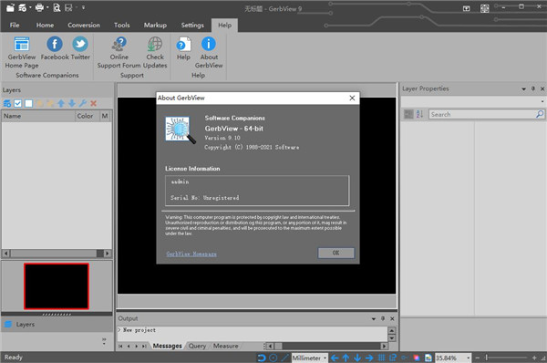Open the Facebook page from the ribbon
Screen dimensions: 547x363
[55, 48]
